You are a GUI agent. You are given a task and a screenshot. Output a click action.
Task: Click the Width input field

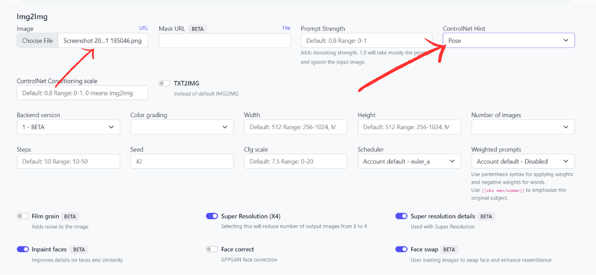[x=295, y=127]
